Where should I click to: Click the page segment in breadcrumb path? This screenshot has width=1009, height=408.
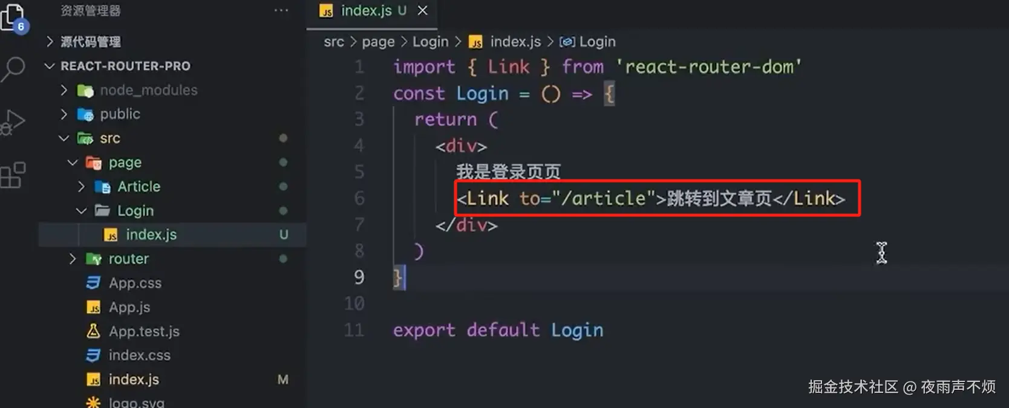pos(378,42)
